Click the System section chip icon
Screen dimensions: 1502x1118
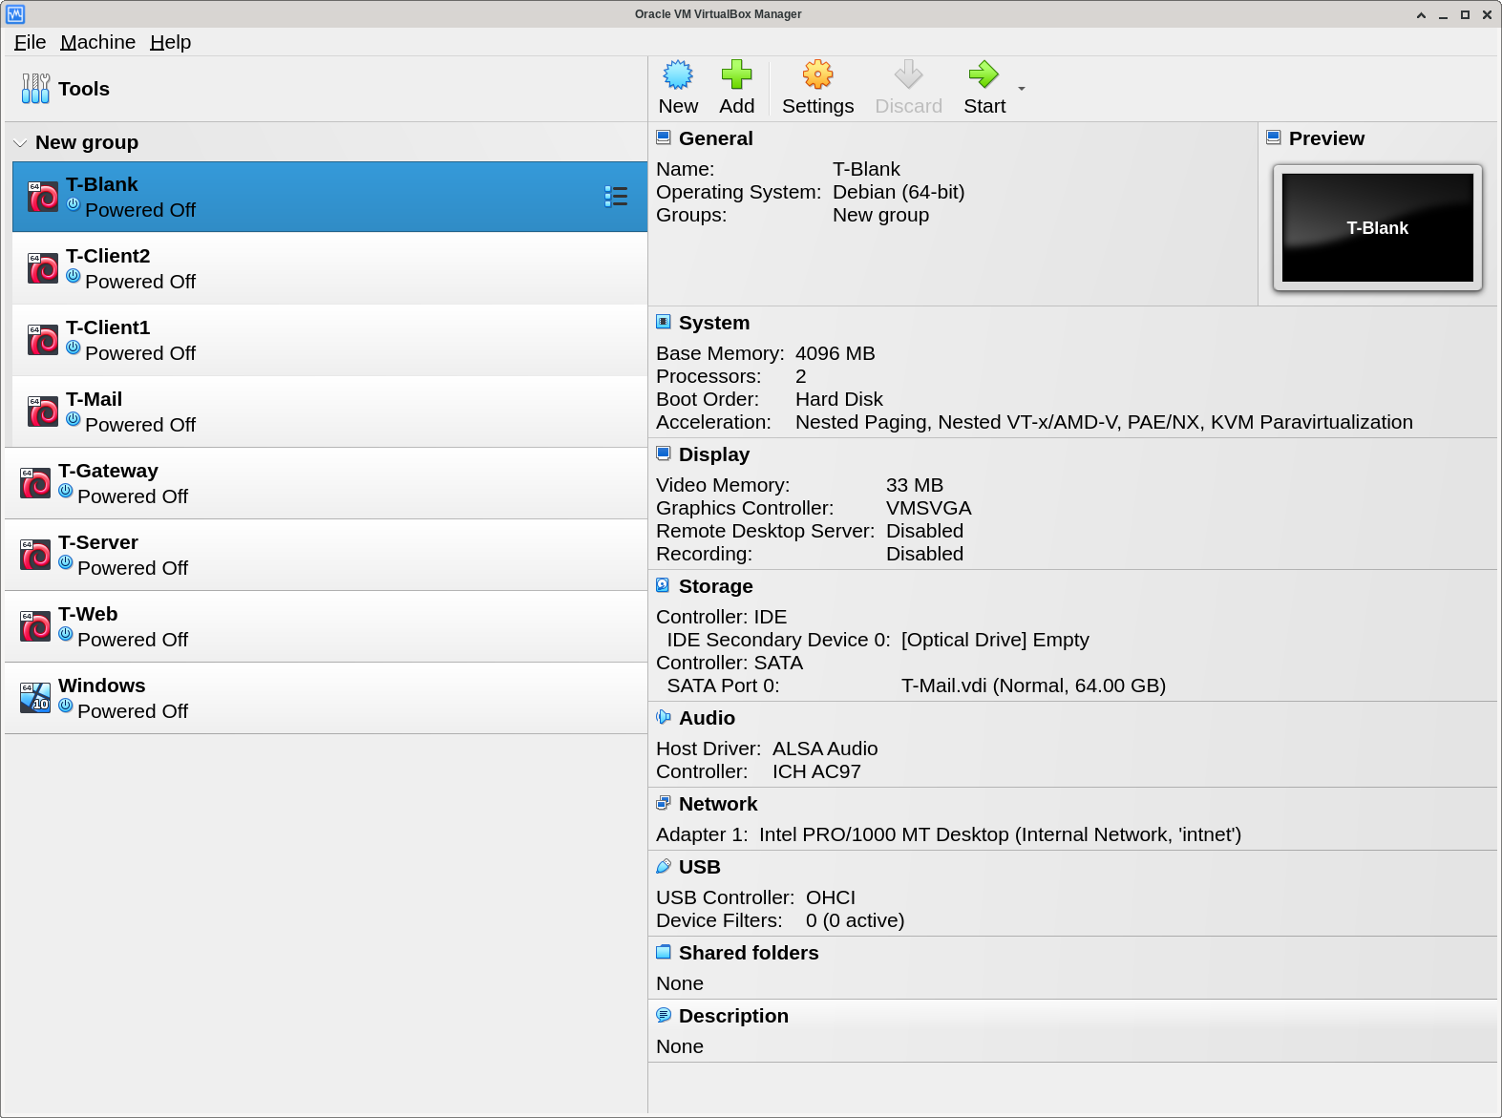click(664, 323)
